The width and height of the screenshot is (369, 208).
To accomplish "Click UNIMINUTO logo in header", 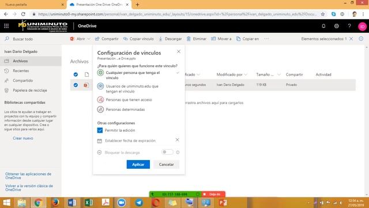I will click(43, 26).
